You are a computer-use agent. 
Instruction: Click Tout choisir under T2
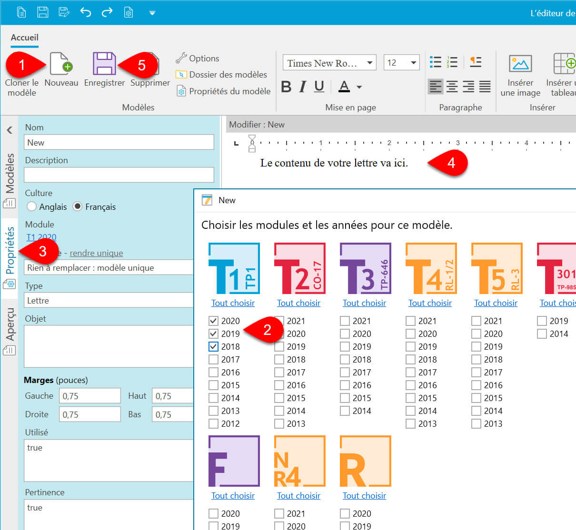pos(299,303)
